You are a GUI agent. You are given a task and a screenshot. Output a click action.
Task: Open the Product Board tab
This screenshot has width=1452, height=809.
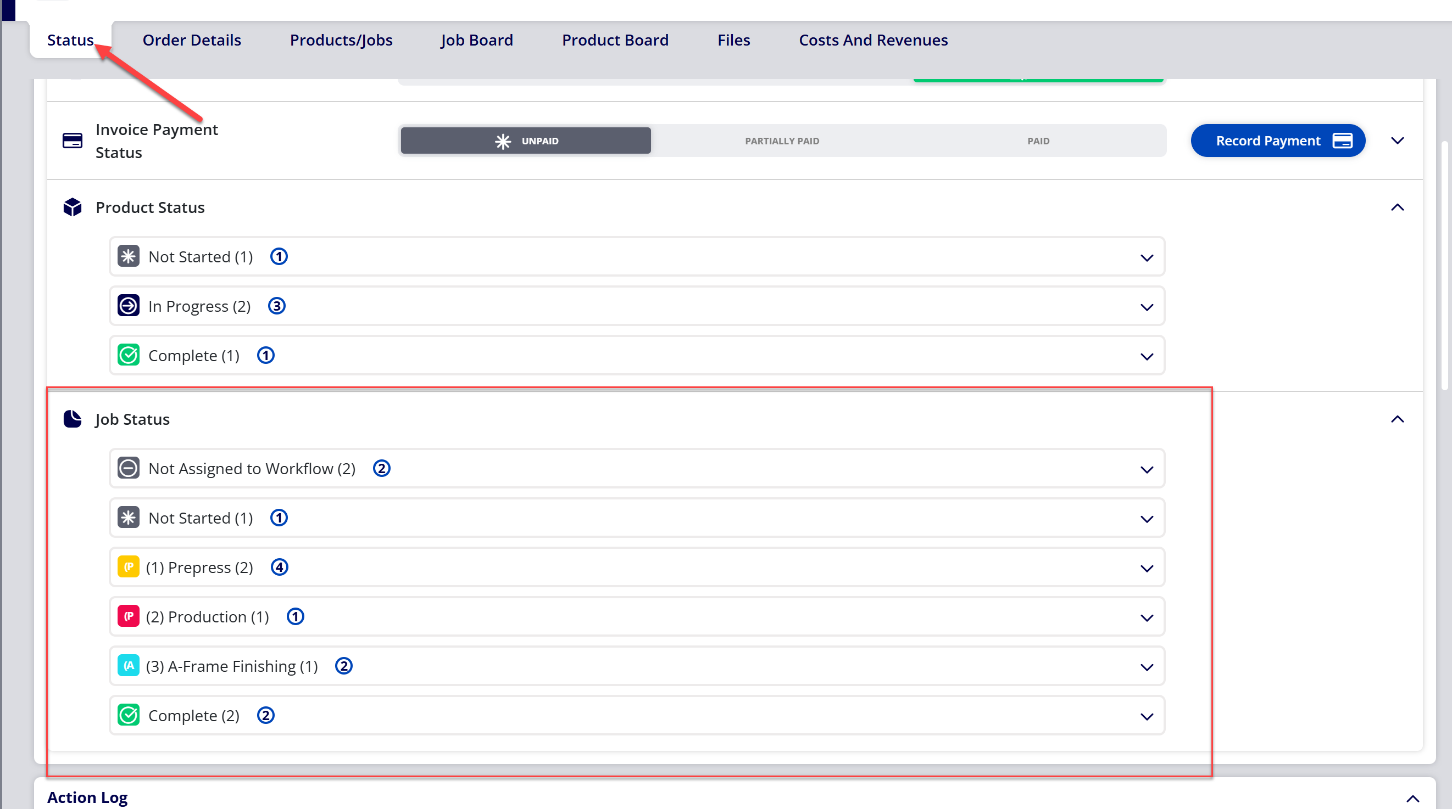(x=615, y=40)
